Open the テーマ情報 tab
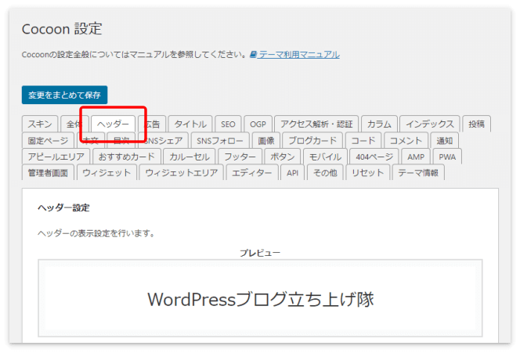 point(418,172)
